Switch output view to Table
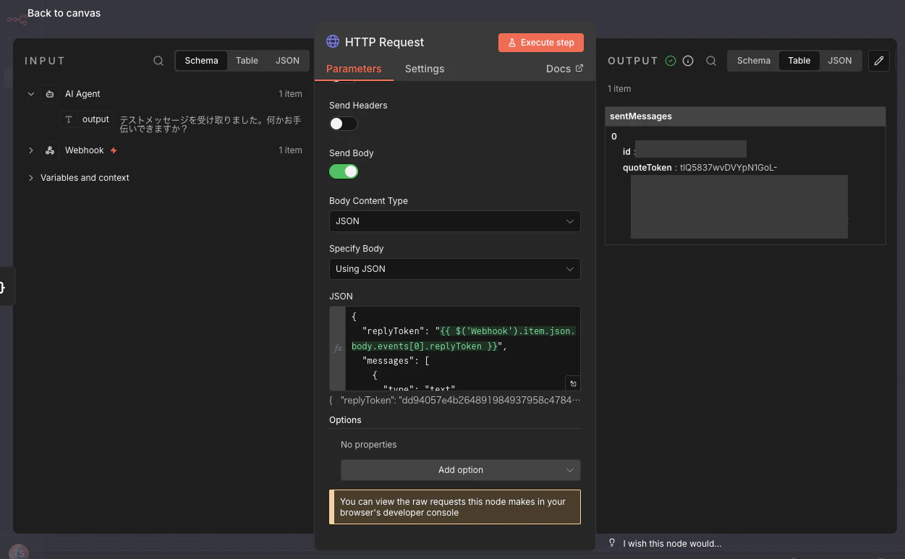 [x=799, y=61]
